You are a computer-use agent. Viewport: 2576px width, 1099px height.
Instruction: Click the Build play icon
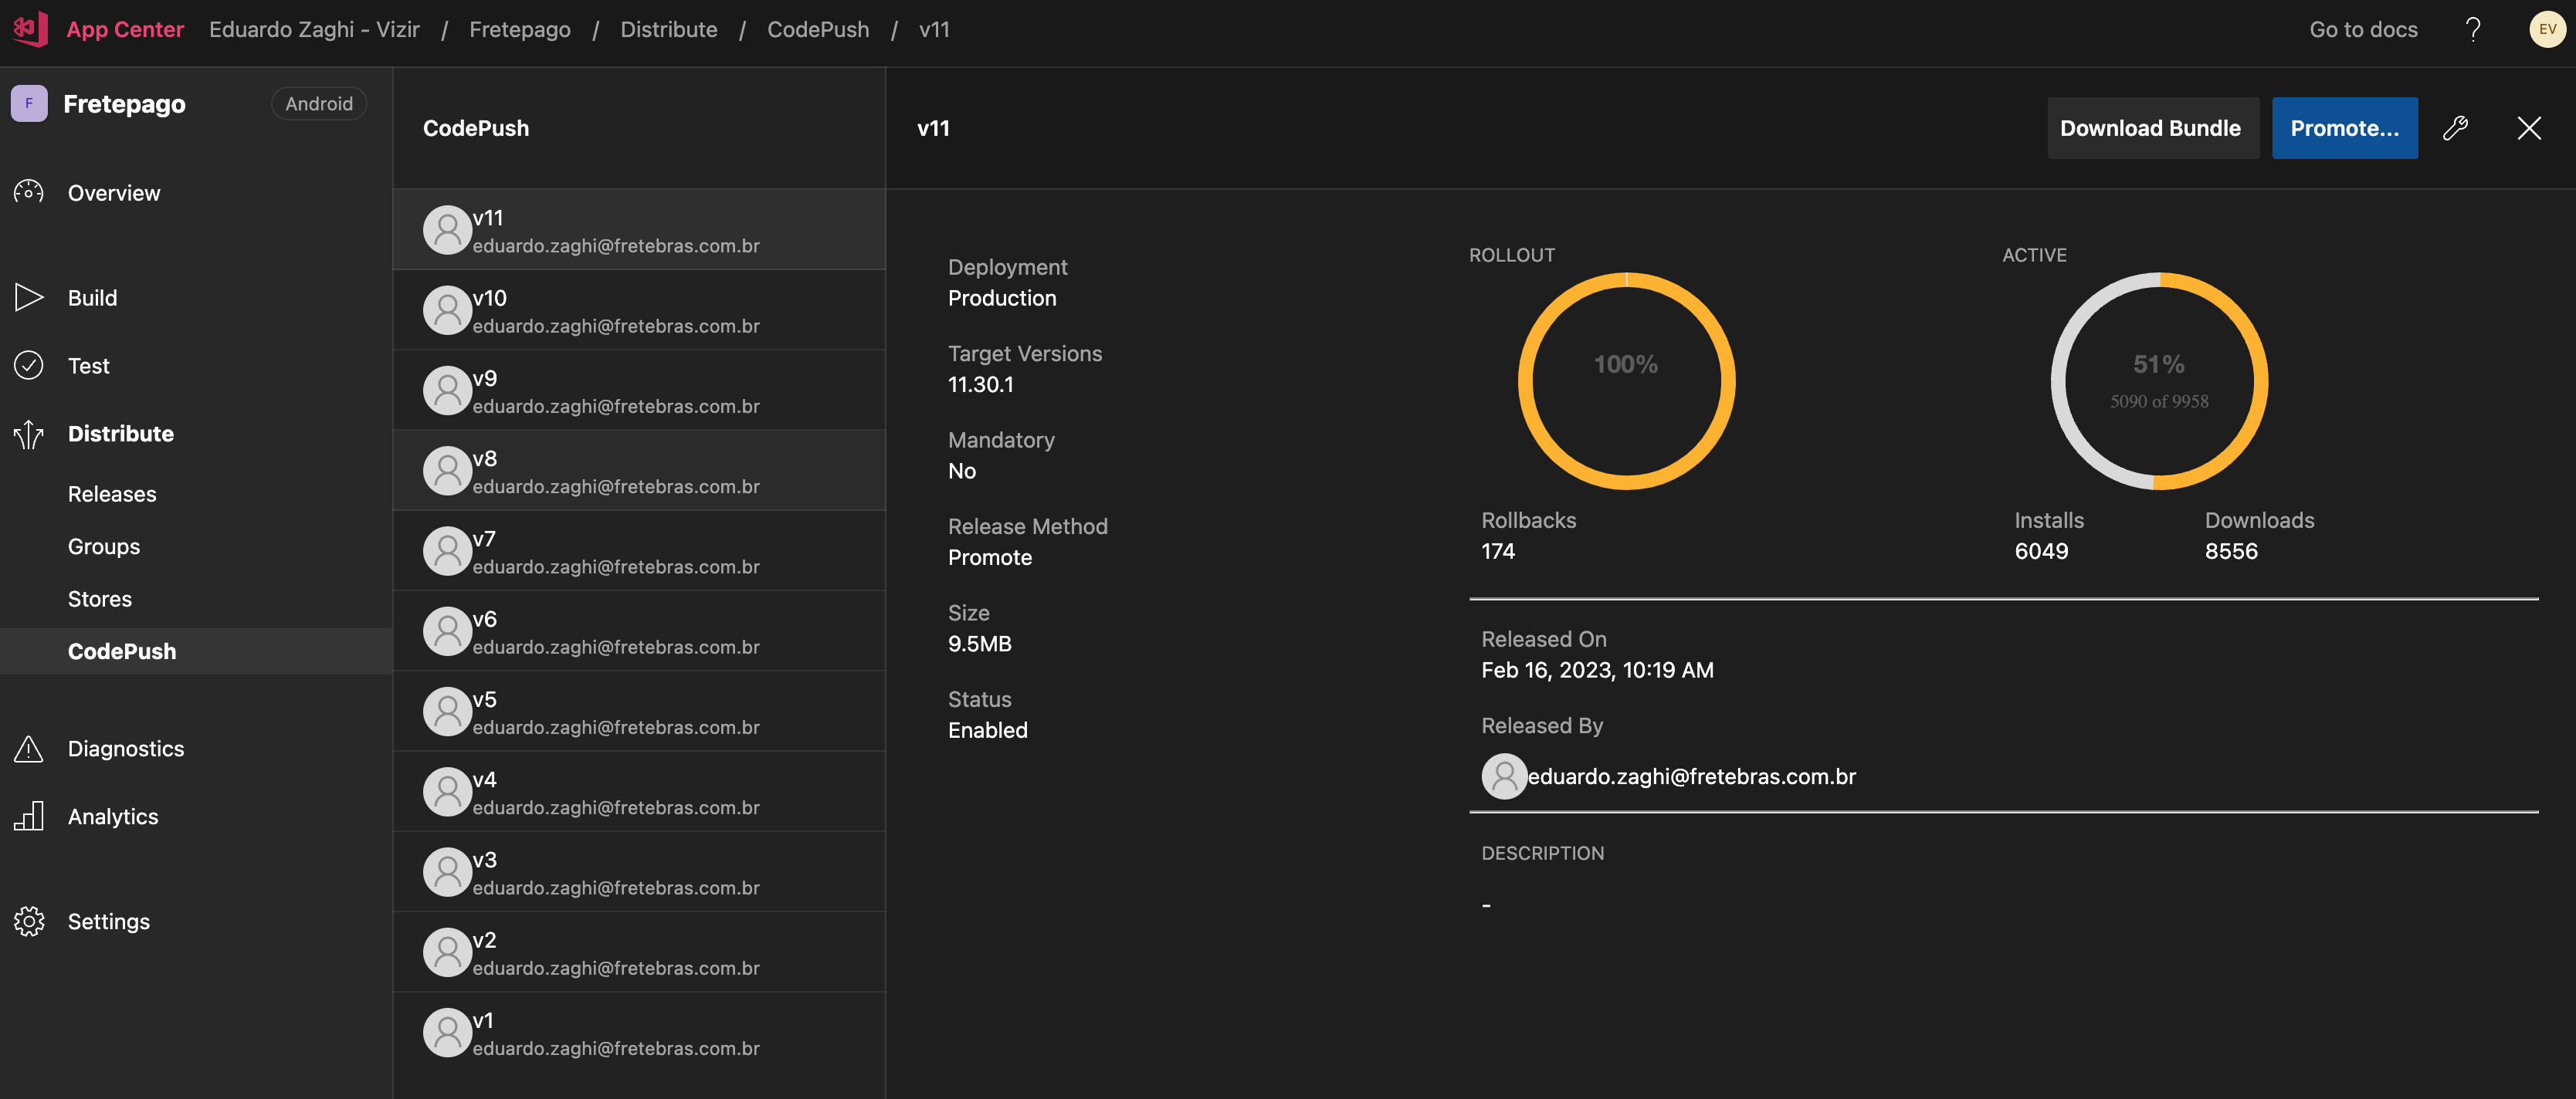29,298
